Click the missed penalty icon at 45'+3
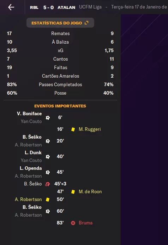Viewport: 168px width, 245px height. point(47,184)
